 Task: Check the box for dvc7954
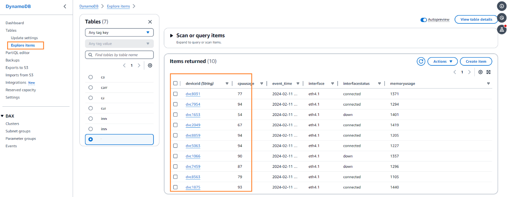point(175,104)
